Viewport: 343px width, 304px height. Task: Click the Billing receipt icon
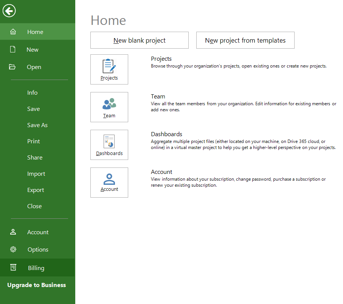pos(13,267)
